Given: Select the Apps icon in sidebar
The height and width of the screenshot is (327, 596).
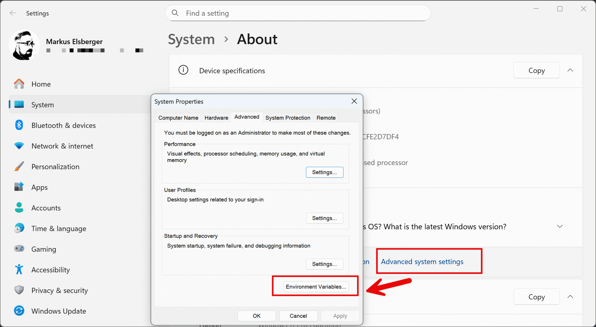Looking at the screenshot, I should click(x=19, y=187).
